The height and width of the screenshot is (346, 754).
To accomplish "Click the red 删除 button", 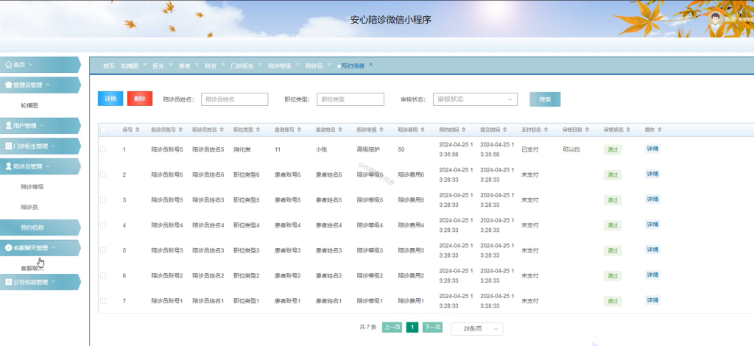I will (140, 99).
